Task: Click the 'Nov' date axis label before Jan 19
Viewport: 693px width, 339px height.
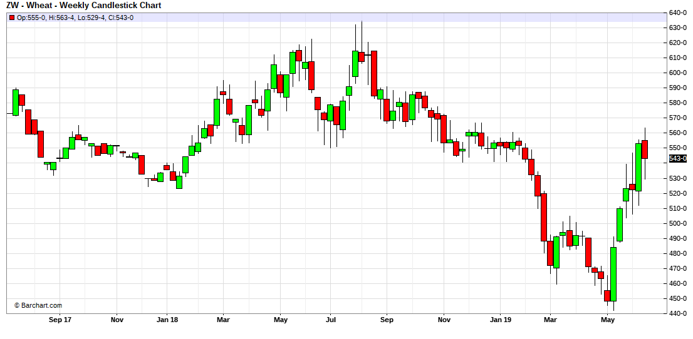Action: click(444, 319)
